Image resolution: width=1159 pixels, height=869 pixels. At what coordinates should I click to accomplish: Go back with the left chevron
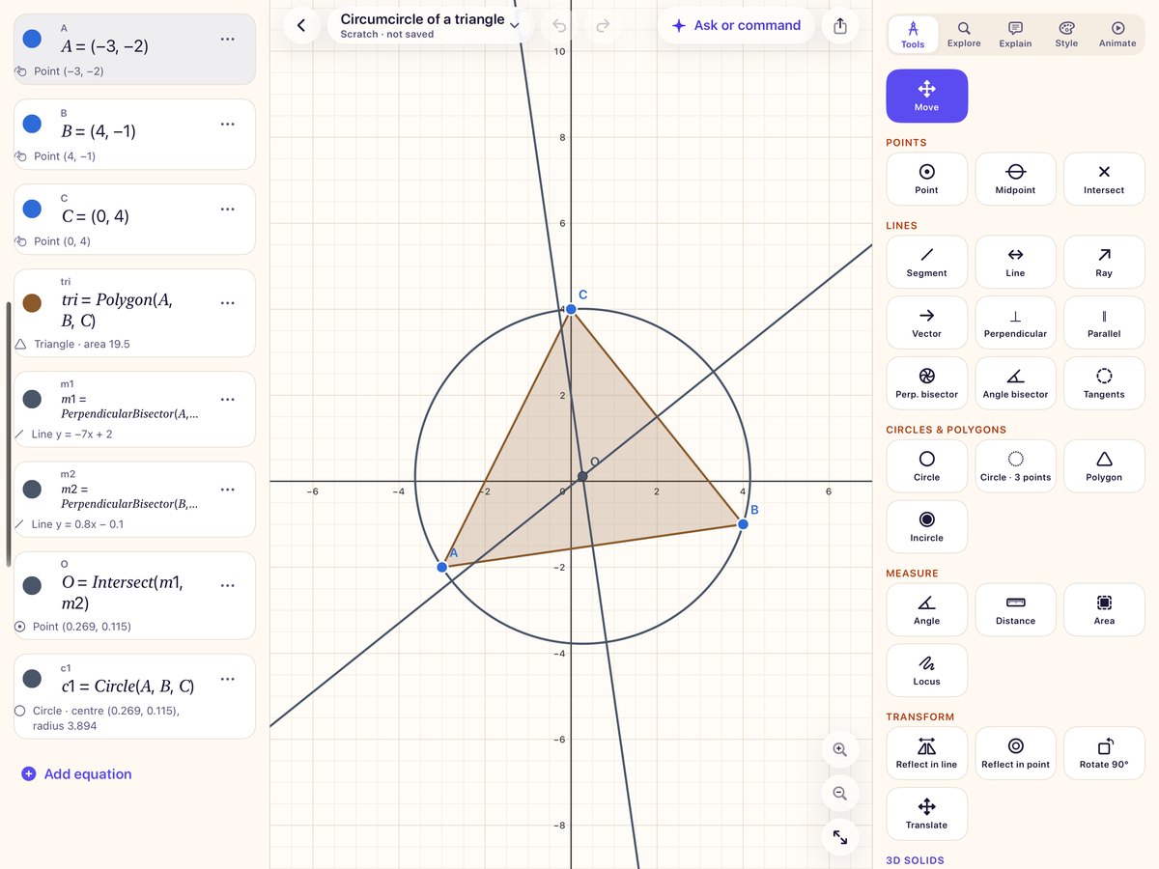(301, 26)
